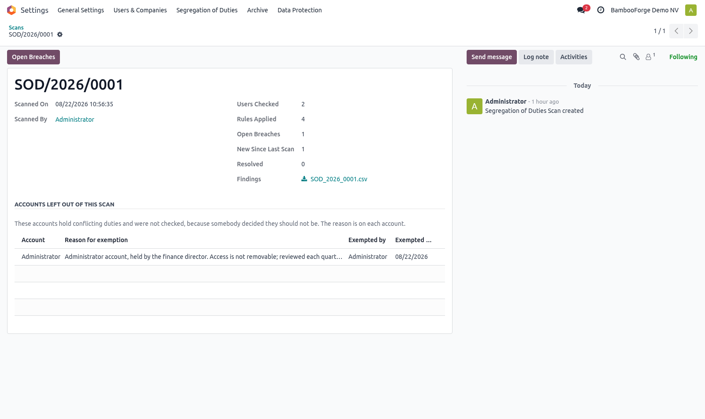Sort by the Exempted by column
Viewport: 705px width, 419px height.
pos(367,240)
